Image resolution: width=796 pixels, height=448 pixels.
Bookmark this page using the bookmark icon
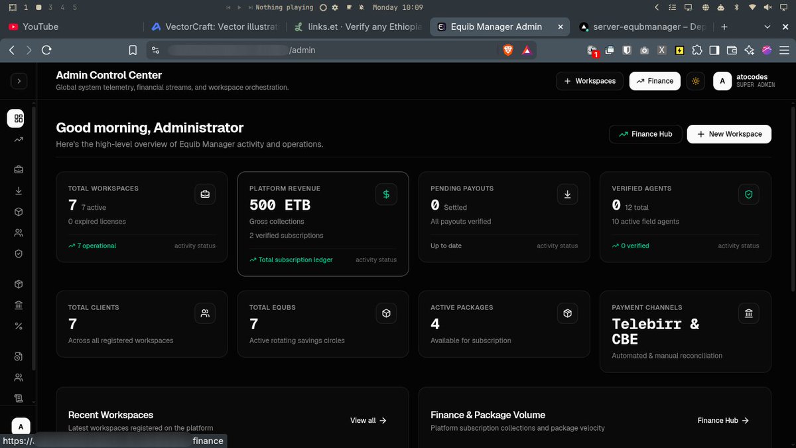pos(133,50)
